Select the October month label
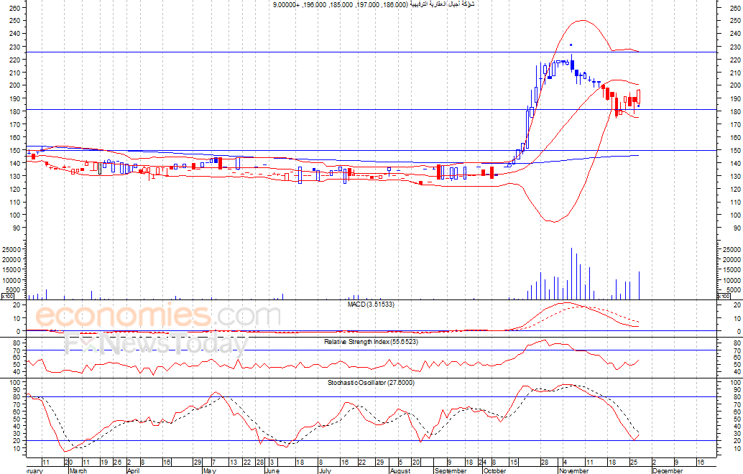 click(494, 470)
